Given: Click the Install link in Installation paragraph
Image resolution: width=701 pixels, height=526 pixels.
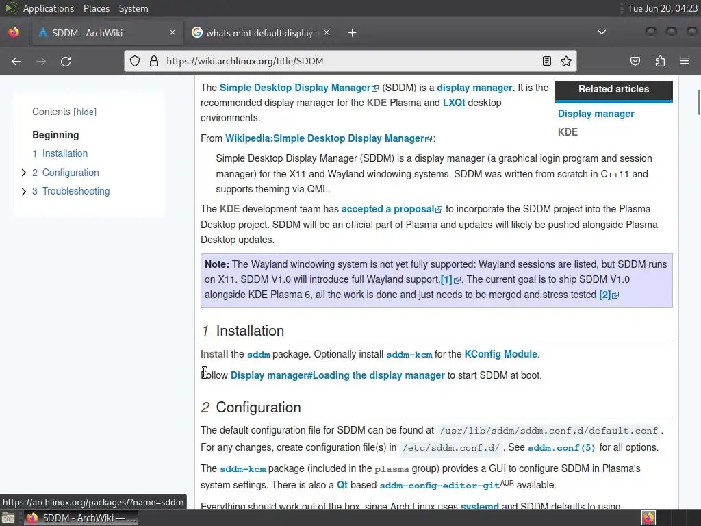Looking at the screenshot, I should pyautogui.click(x=214, y=354).
